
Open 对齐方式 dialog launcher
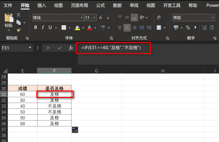(x=167, y=38)
